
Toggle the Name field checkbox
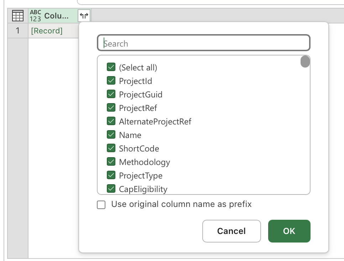click(111, 134)
